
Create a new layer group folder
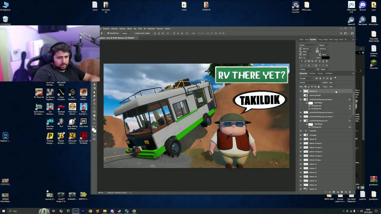342,192
